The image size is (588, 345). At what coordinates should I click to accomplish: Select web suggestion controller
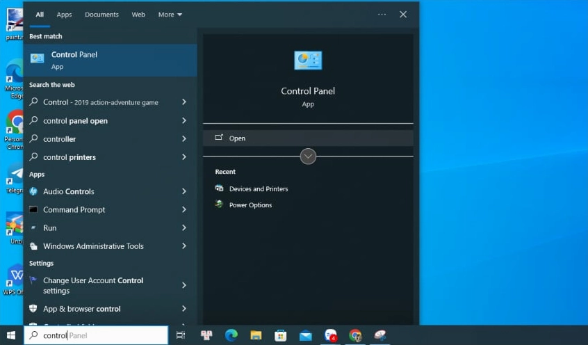click(59, 139)
